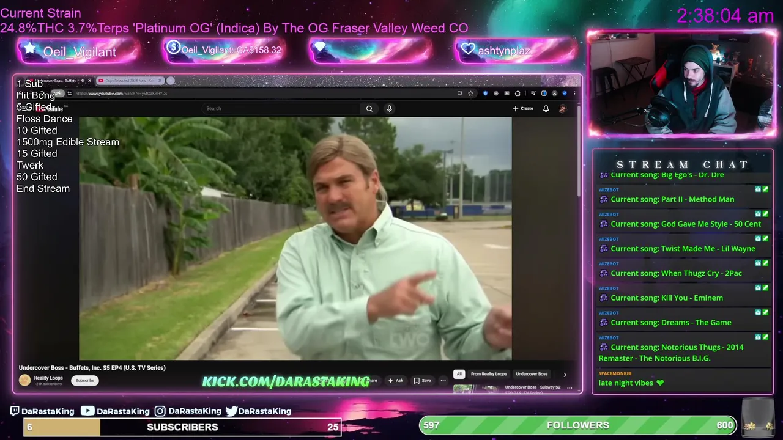The image size is (783, 440).
Task: Click the Subscribers goal progress bar
Action: click(182, 427)
